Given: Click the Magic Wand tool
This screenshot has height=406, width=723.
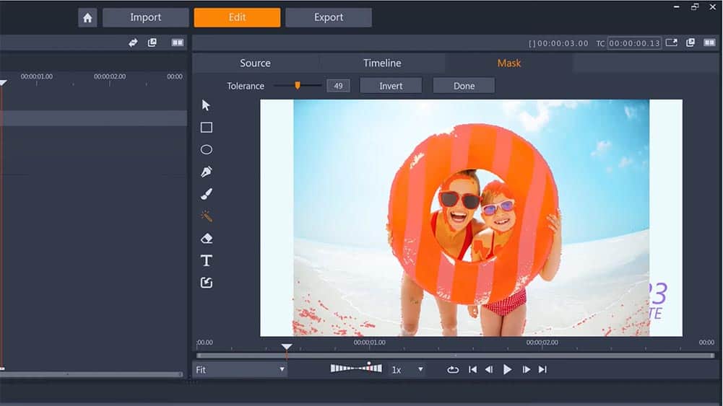Looking at the screenshot, I should click(206, 216).
